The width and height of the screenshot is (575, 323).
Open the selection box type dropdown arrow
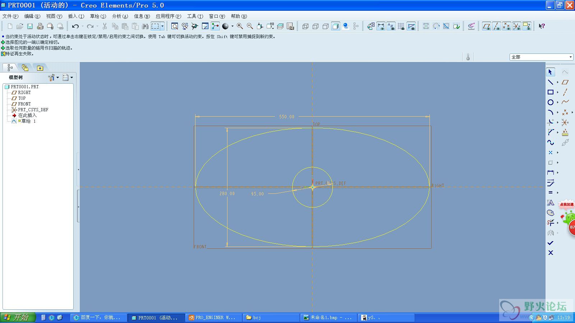[x=162, y=26]
